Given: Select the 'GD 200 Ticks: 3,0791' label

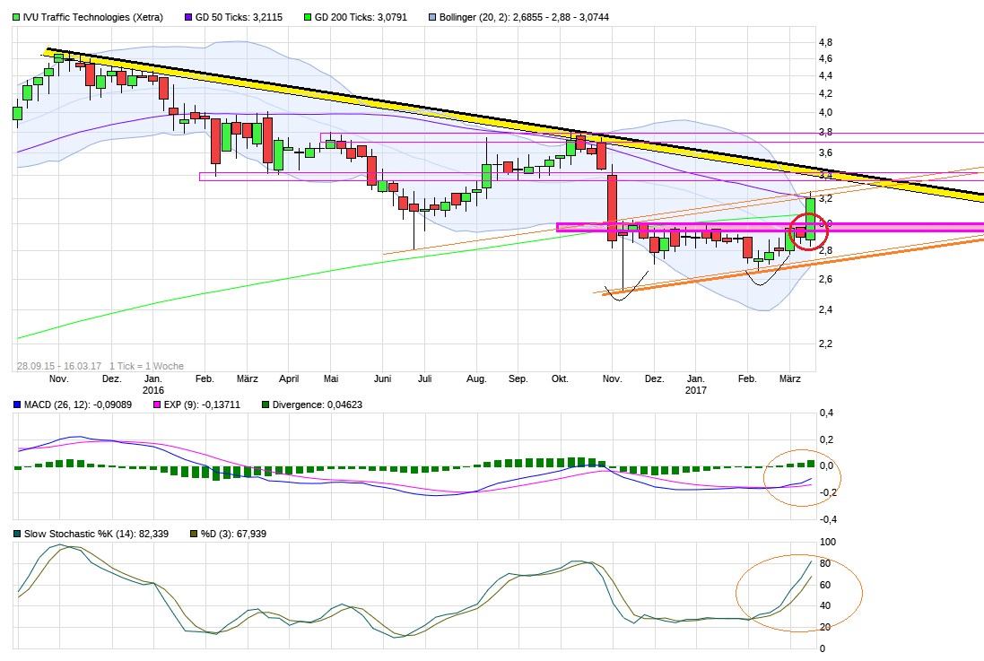Looking at the screenshot, I should (361, 18).
